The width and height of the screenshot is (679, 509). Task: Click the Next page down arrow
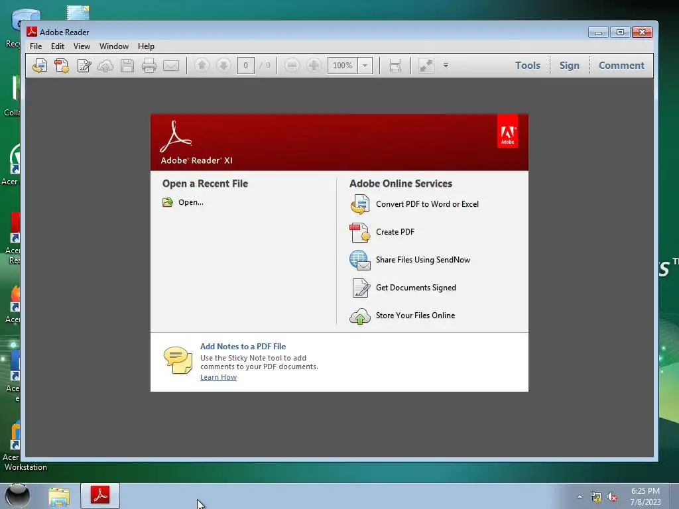tap(223, 66)
